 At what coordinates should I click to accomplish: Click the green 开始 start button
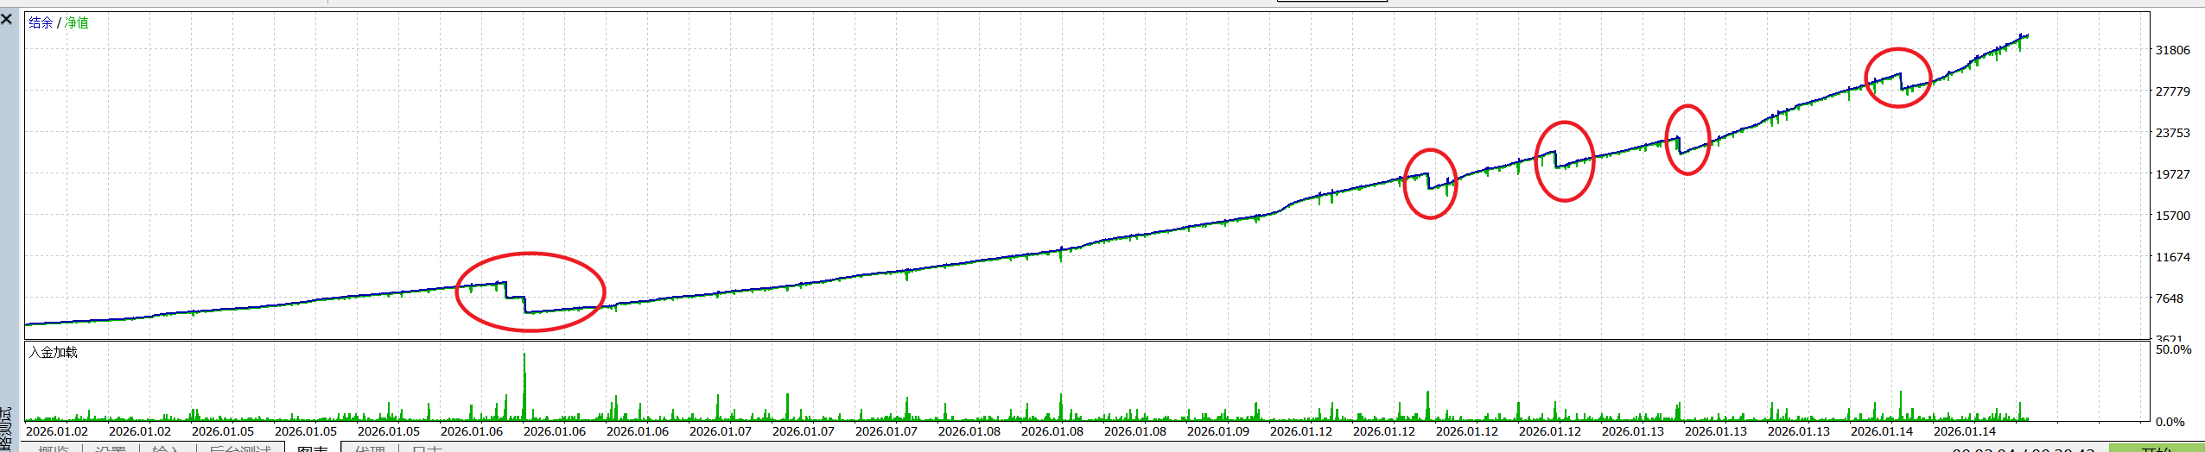point(2157,449)
